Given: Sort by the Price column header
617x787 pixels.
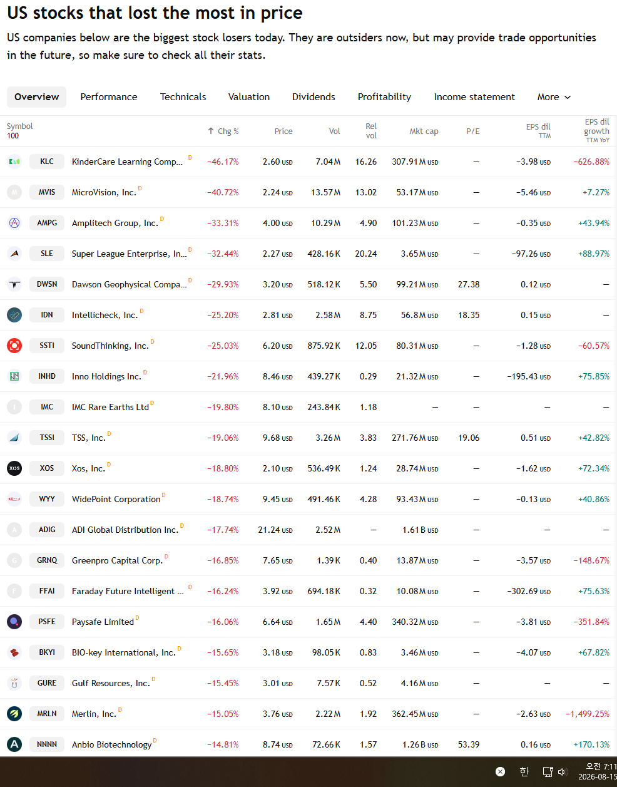Looking at the screenshot, I should pyautogui.click(x=283, y=131).
